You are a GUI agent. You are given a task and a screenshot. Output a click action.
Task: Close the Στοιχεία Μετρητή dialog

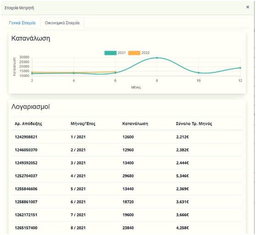tap(247, 7)
